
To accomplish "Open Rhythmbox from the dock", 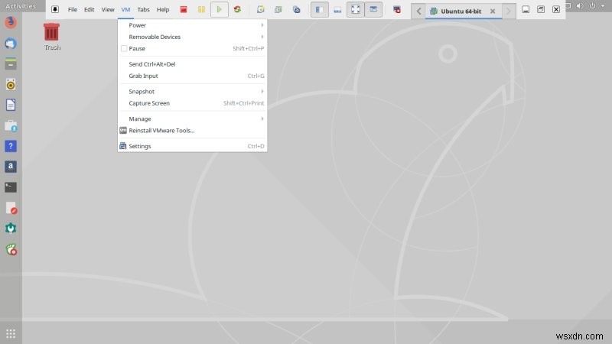I will (11, 84).
